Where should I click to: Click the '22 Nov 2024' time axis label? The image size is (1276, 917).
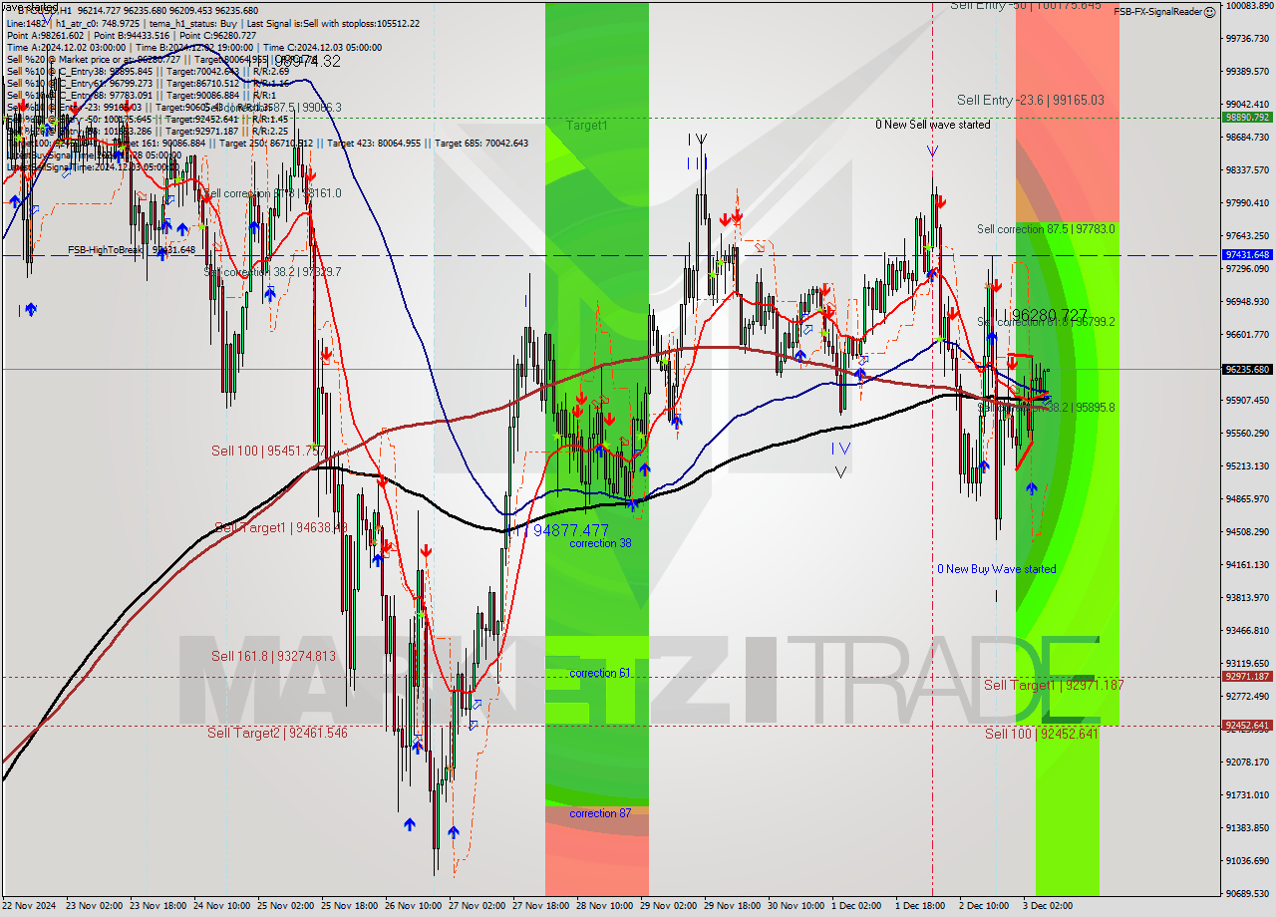click(29, 906)
